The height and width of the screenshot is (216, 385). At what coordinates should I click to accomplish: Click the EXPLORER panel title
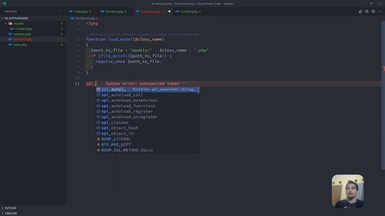click(x=11, y=11)
